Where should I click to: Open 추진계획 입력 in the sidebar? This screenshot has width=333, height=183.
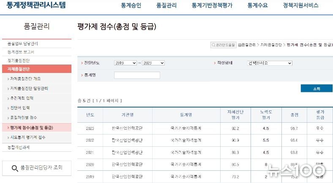pyautogui.click(x=22, y=98)
